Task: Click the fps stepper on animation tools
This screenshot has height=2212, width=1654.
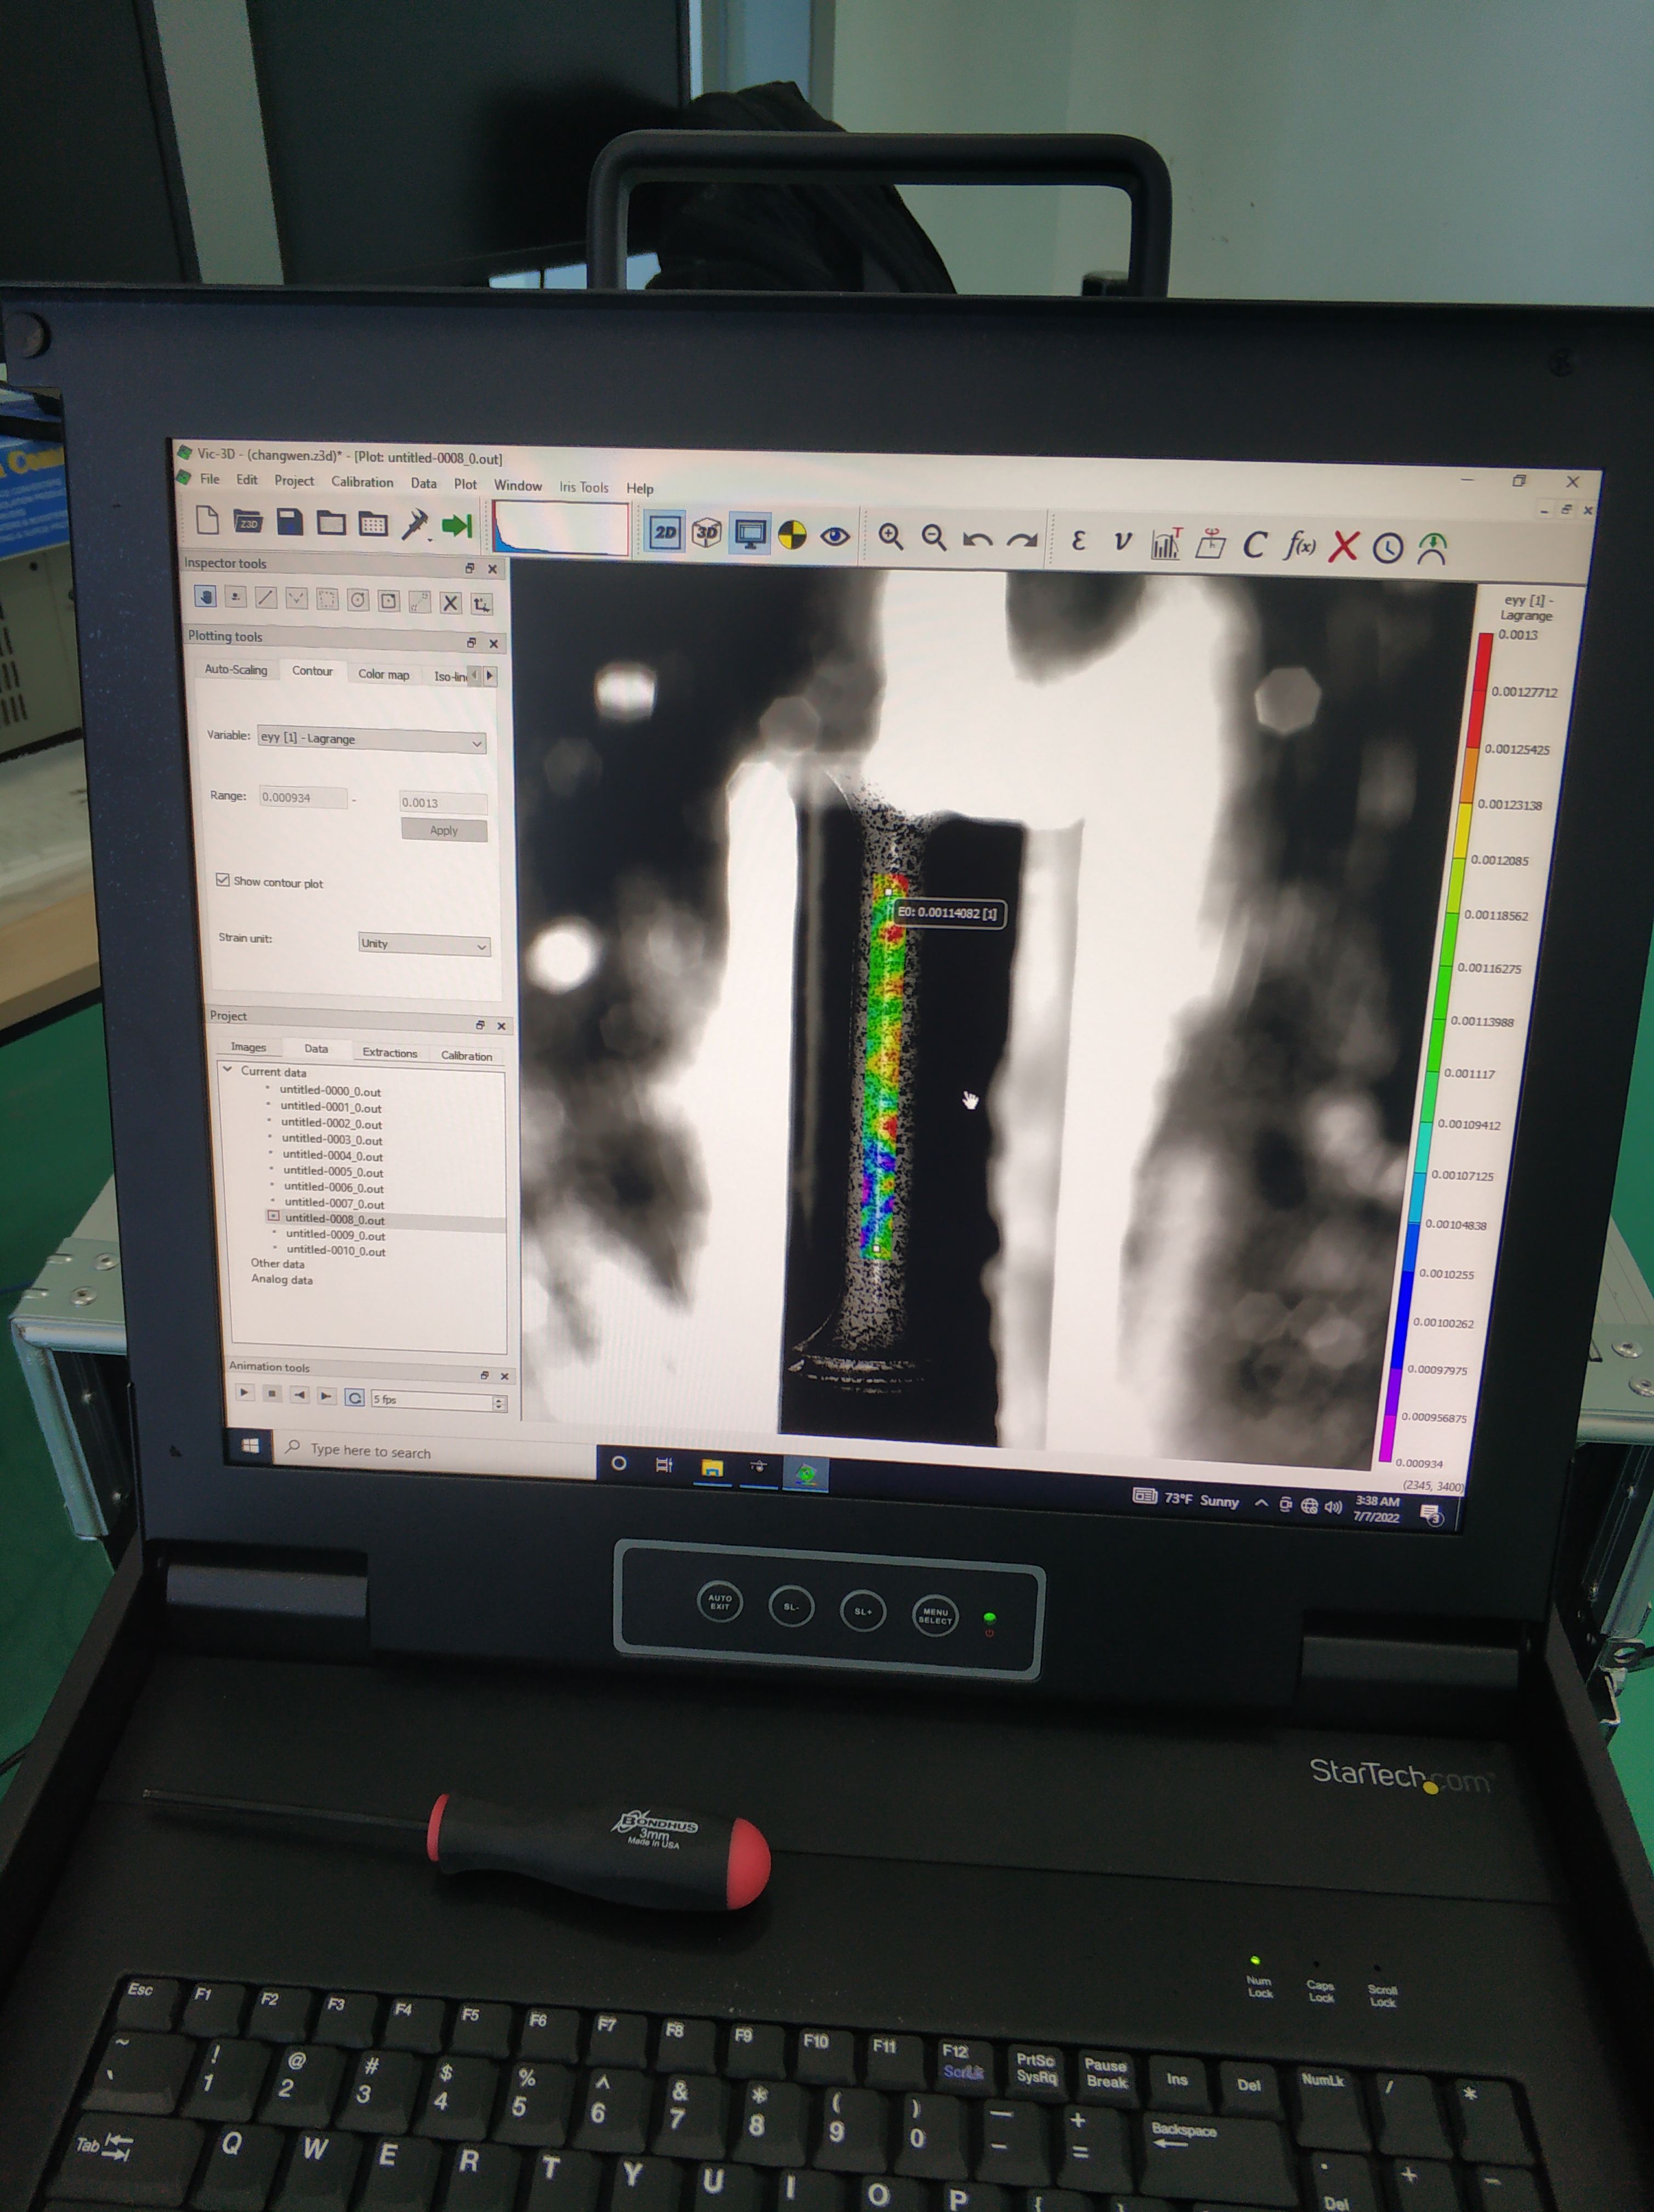Action: click(x=499, y=1403)
